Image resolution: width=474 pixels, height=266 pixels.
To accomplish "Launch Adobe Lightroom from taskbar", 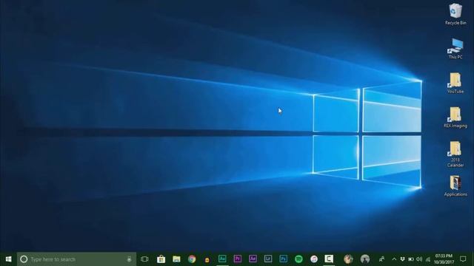I will (268, 259).
